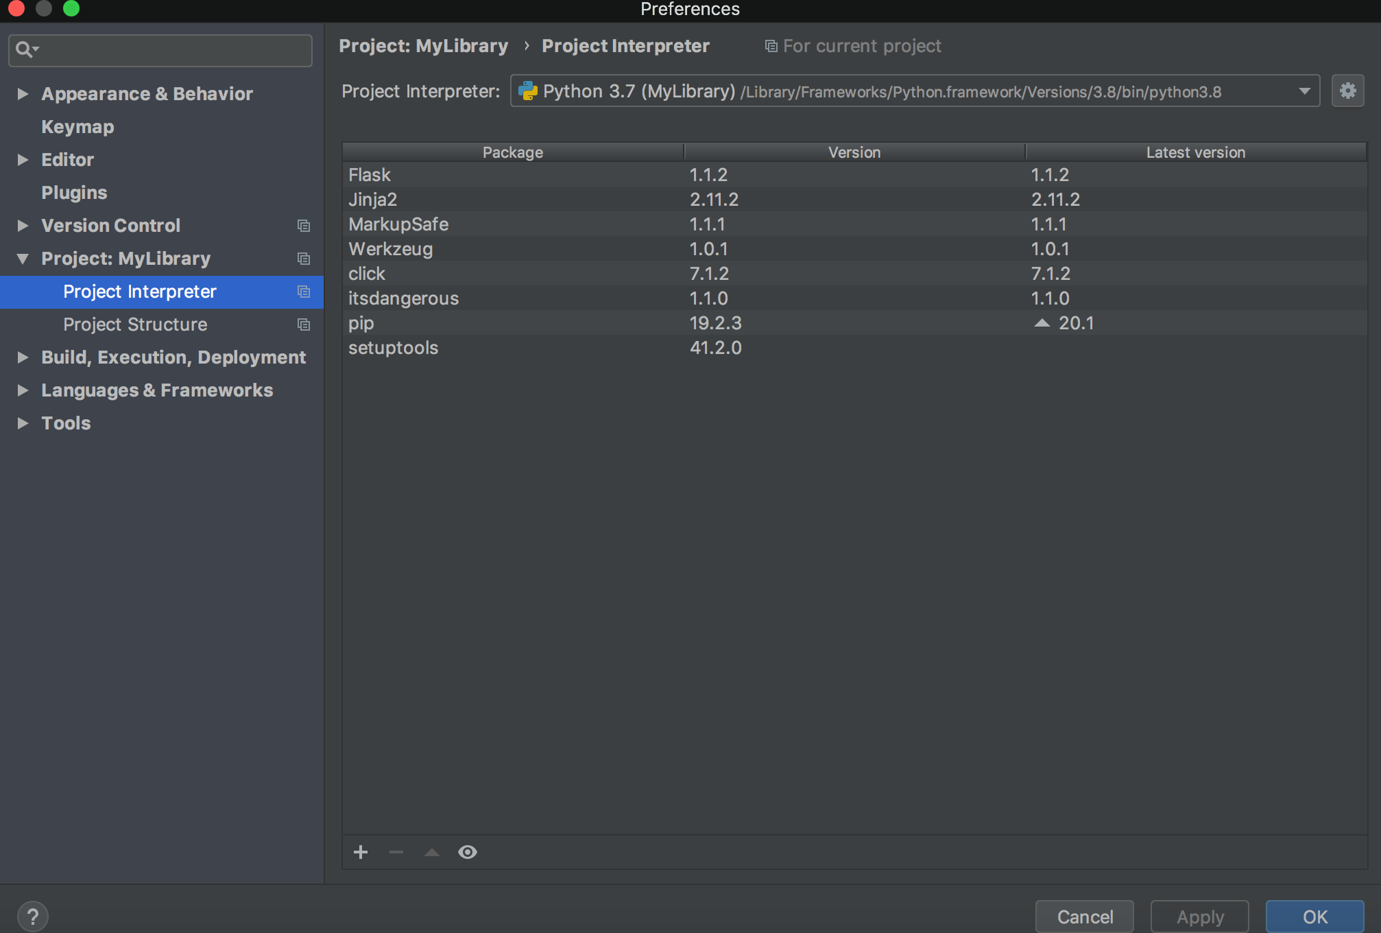This screenshot has height=933, width=1381.
Task: Click the search magnifier icon
Action: pyautogui.click(x=25, y=50)
